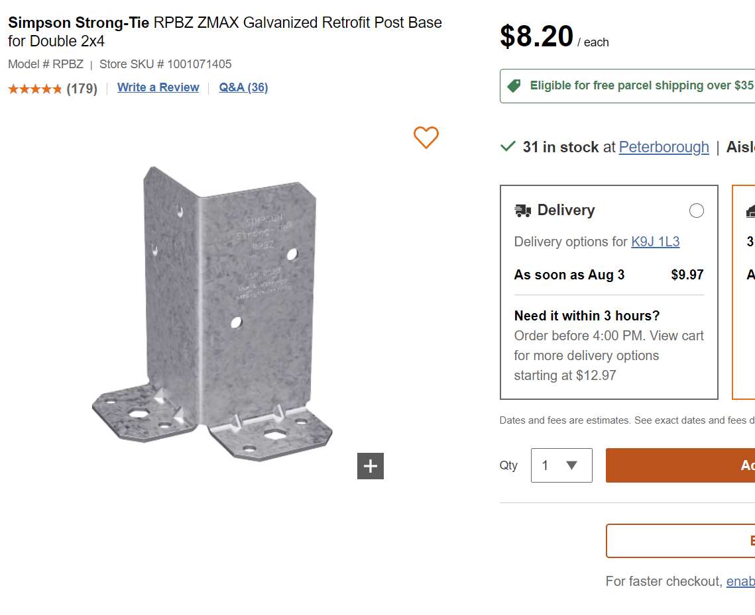Click the orange Add to Cart button
The image size is (755, 615).
pos(681,465)
